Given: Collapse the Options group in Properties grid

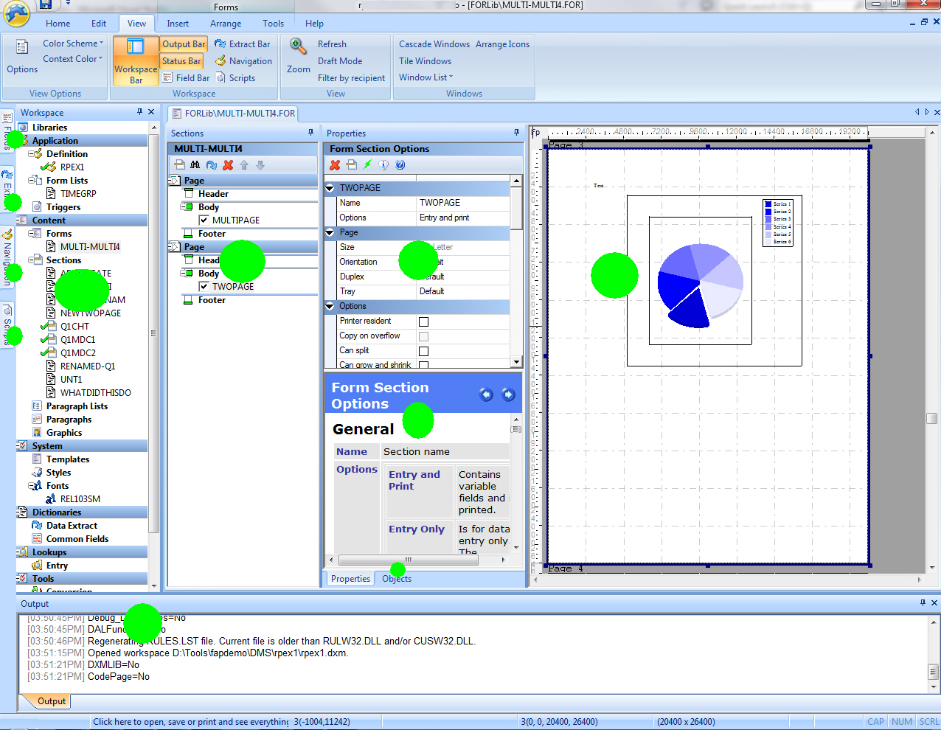Looking at the screenshot, I should [330, 306].
